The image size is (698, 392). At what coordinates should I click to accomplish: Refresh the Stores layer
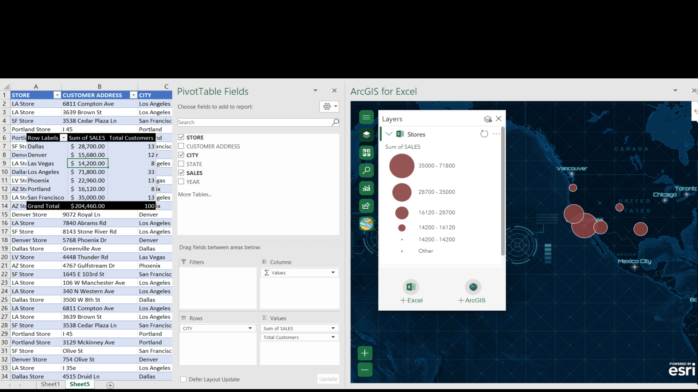(x=484, y=134)
